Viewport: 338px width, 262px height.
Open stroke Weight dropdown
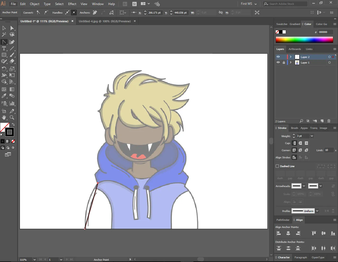(312, 136)
